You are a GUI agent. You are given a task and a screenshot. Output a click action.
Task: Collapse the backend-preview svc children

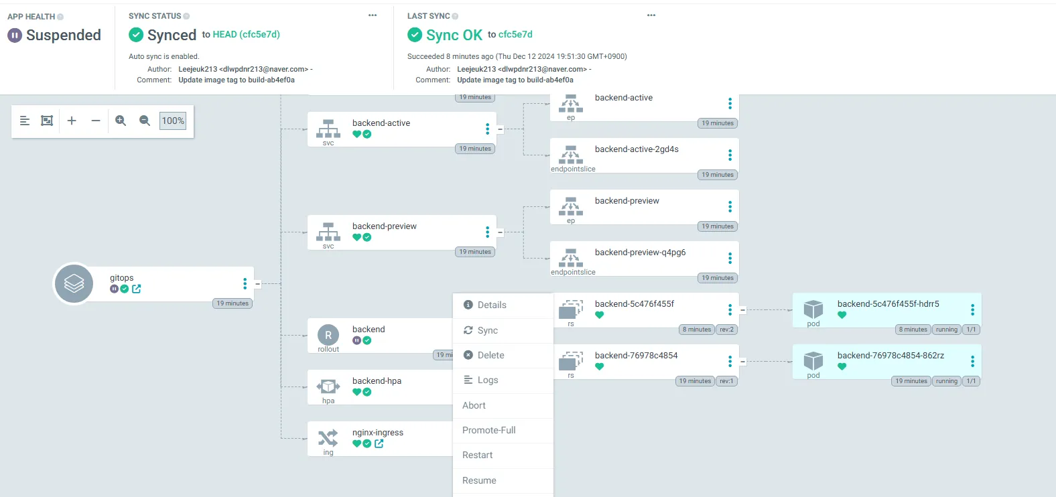500,232
